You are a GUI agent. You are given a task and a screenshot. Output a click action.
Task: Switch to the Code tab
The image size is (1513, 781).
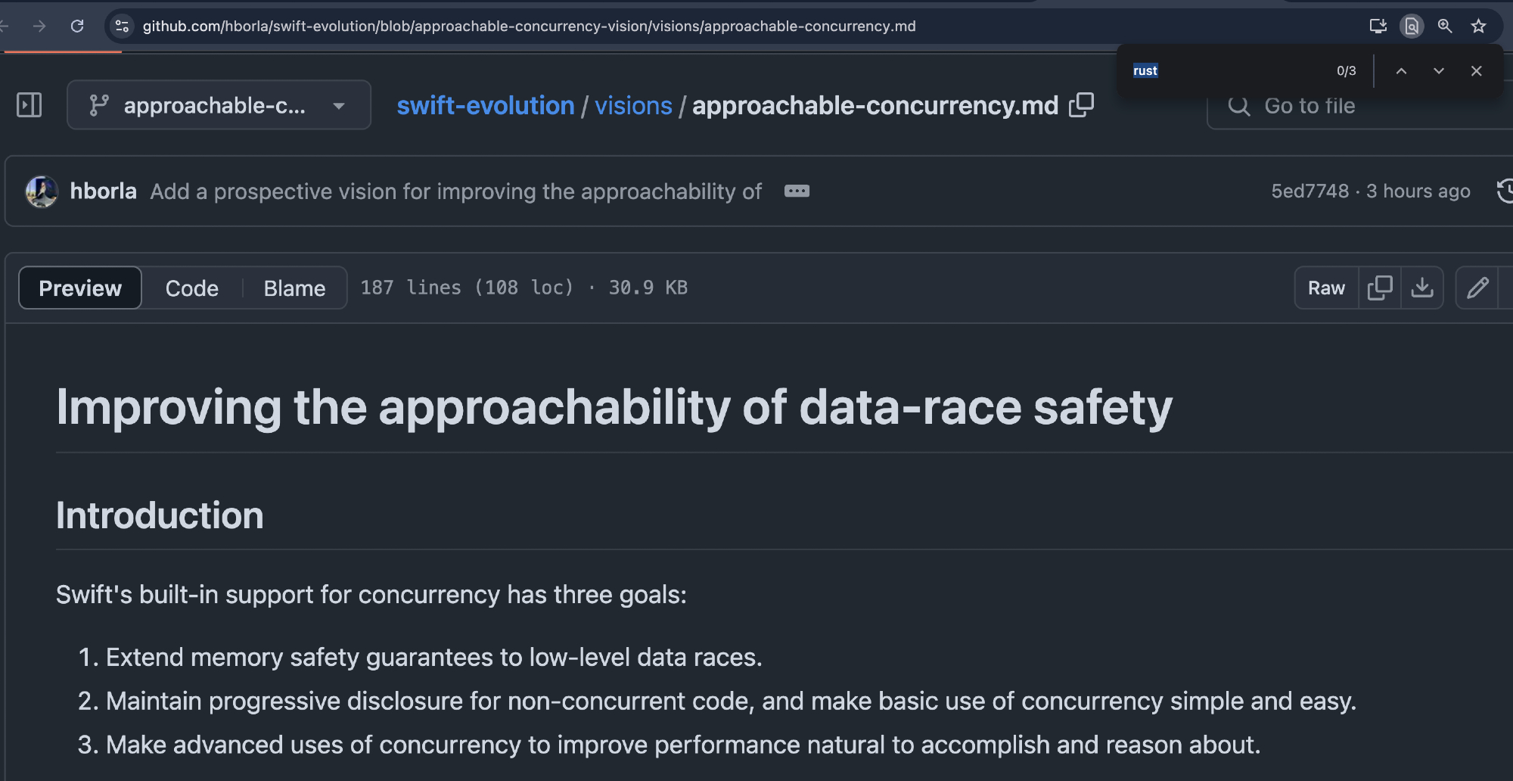click(191, 288)
